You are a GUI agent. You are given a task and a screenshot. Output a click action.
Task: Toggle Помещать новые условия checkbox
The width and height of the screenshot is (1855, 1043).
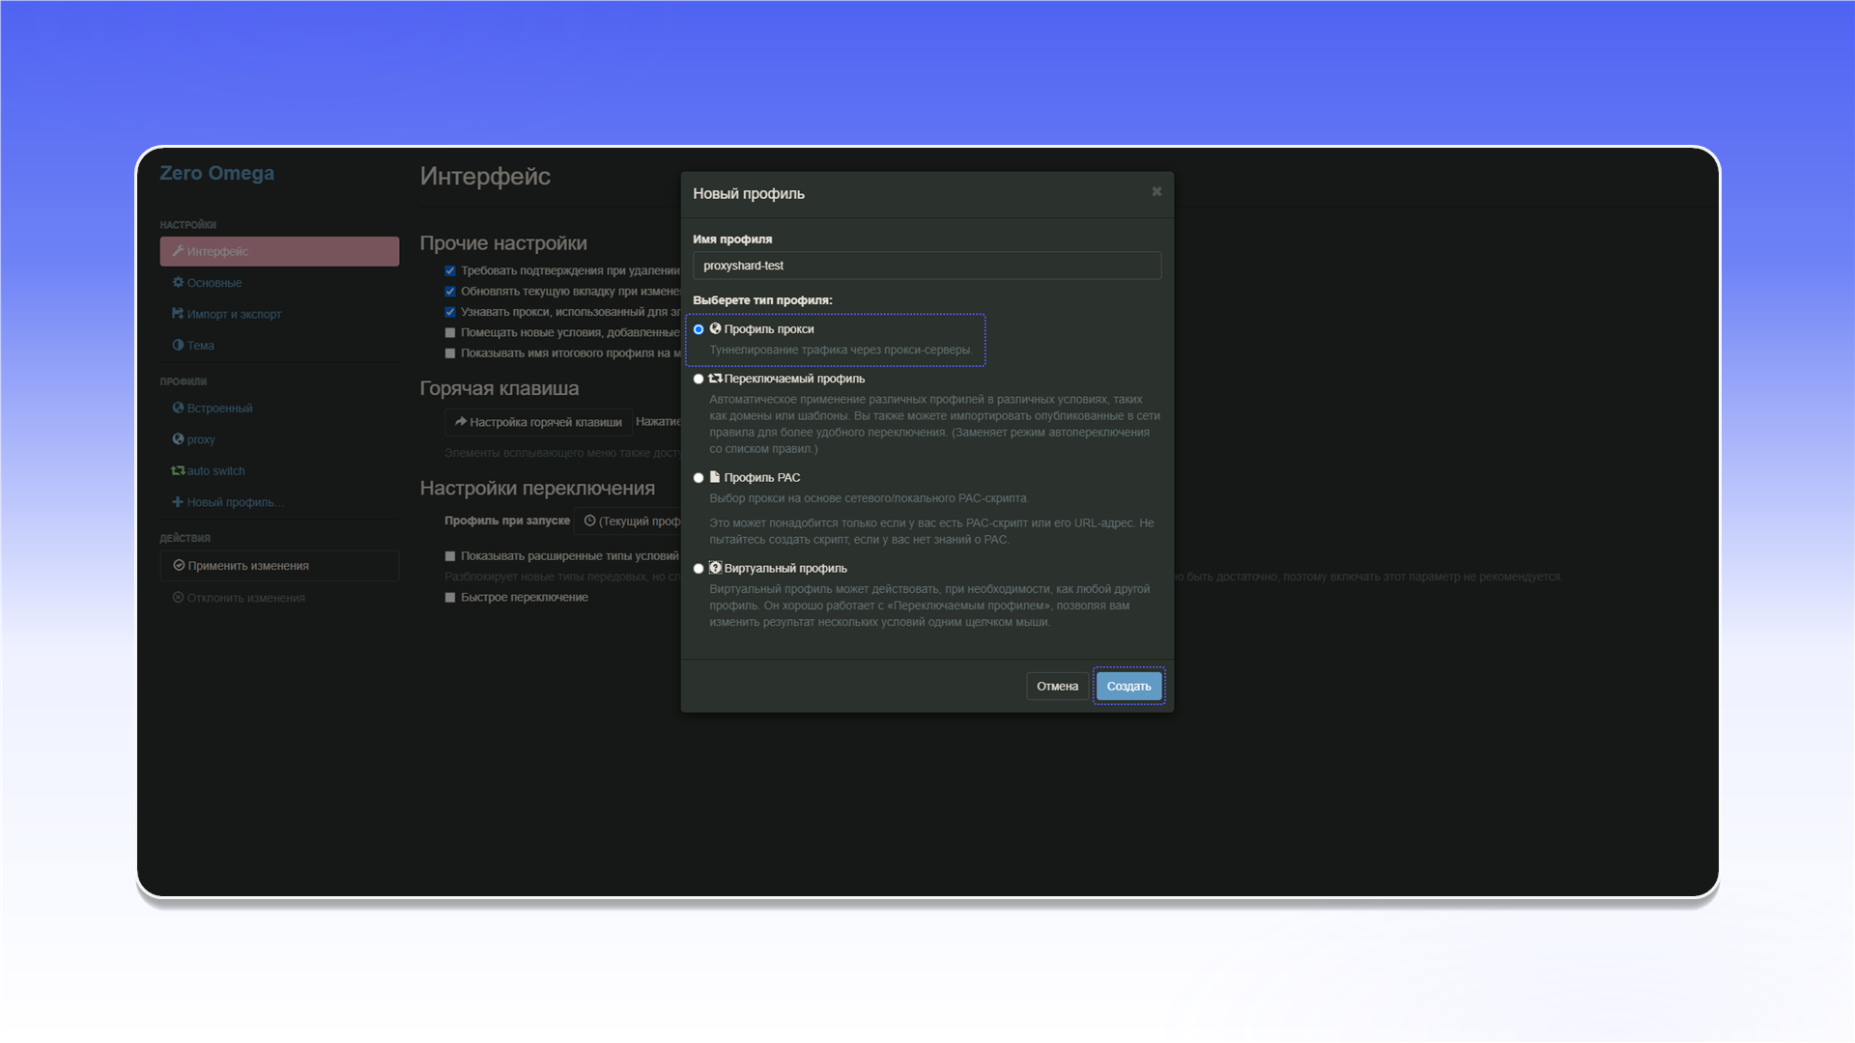click(x=450, y=333)
